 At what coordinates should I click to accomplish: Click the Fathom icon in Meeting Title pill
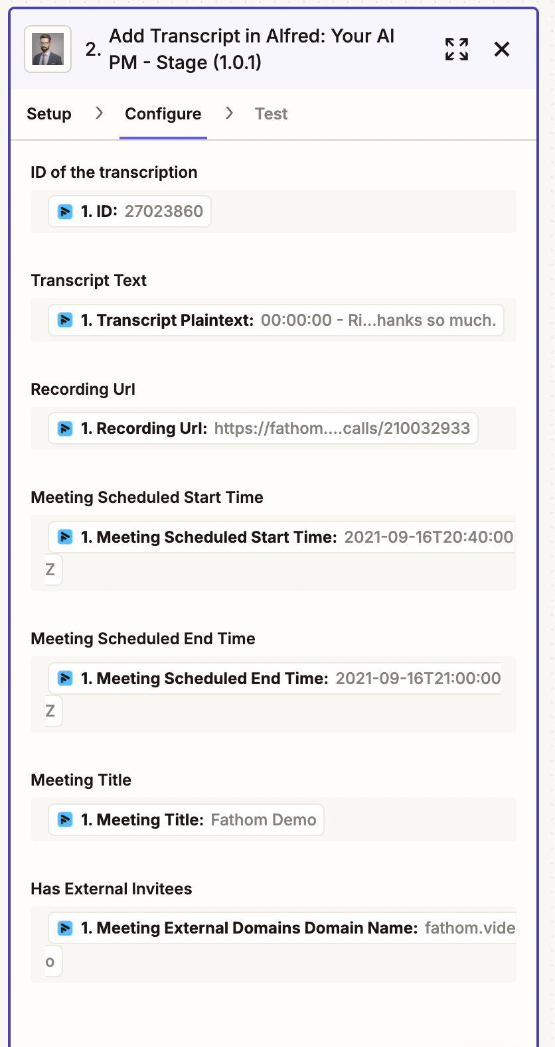pos(65,820)
